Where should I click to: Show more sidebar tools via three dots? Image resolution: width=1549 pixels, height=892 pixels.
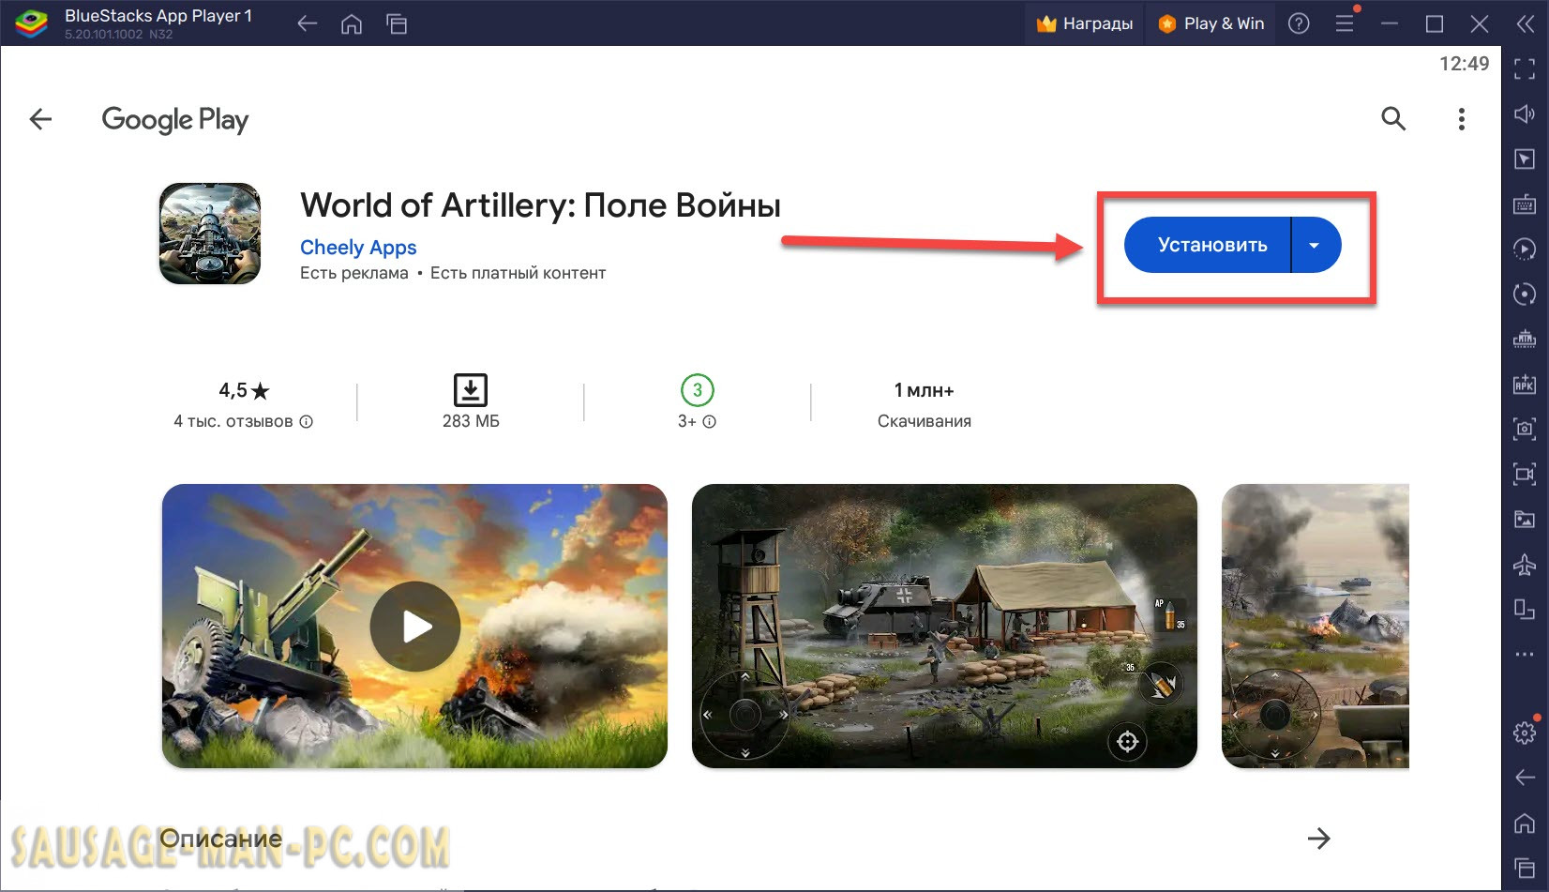pyautogui.click(x=1525, y=654)
